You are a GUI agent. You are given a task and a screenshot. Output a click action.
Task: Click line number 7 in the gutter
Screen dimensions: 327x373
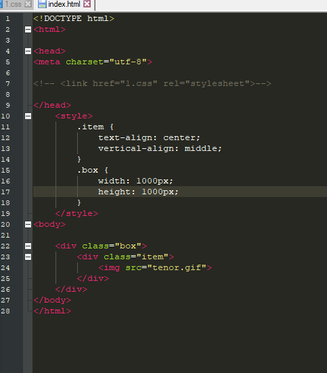(x=8, y=84)
